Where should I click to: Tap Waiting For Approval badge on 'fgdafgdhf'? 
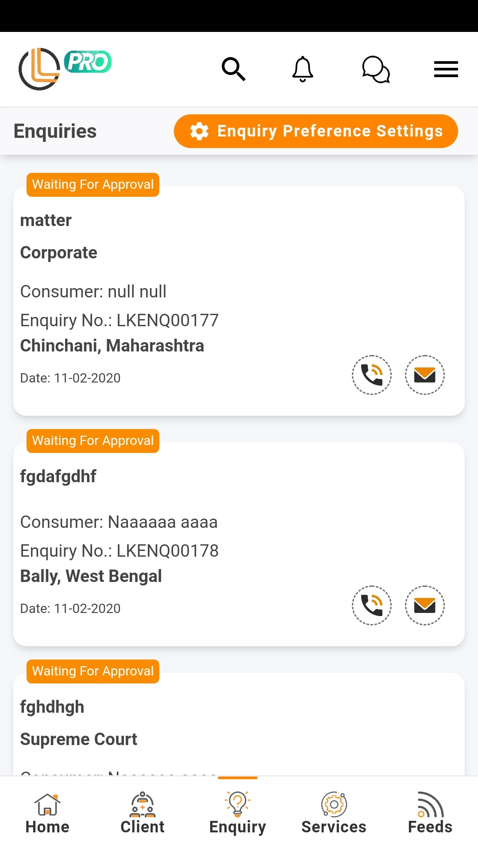click(93, 441)
